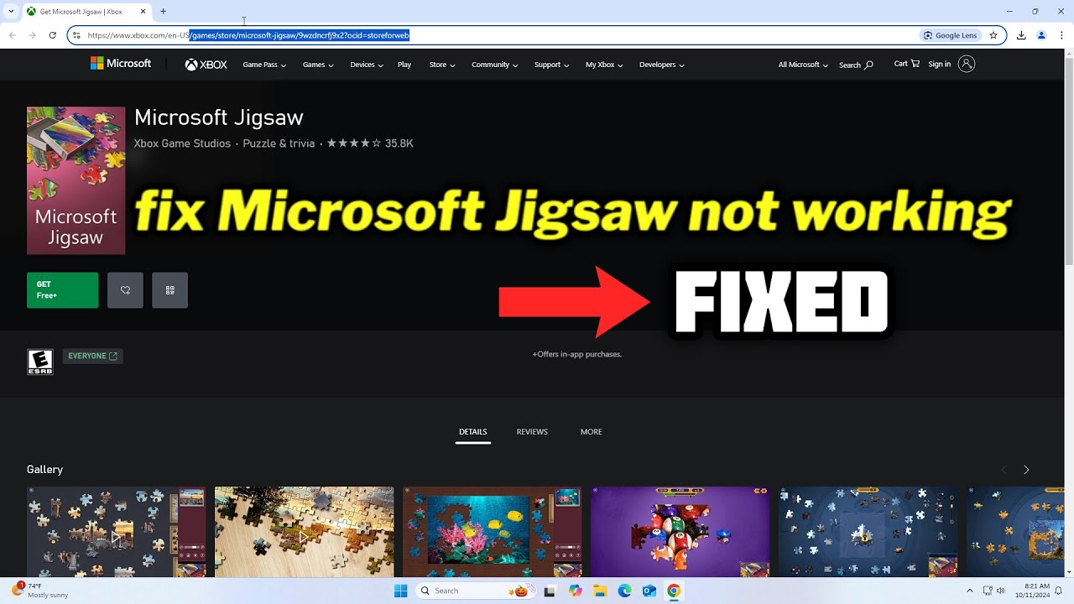Open the tab search dropdown arrow
1074x604 pixels.
[x=11, y=12]
